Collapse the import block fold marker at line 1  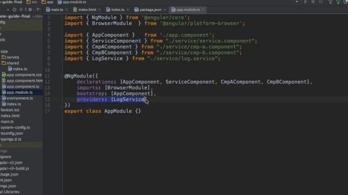coord(63,18)
